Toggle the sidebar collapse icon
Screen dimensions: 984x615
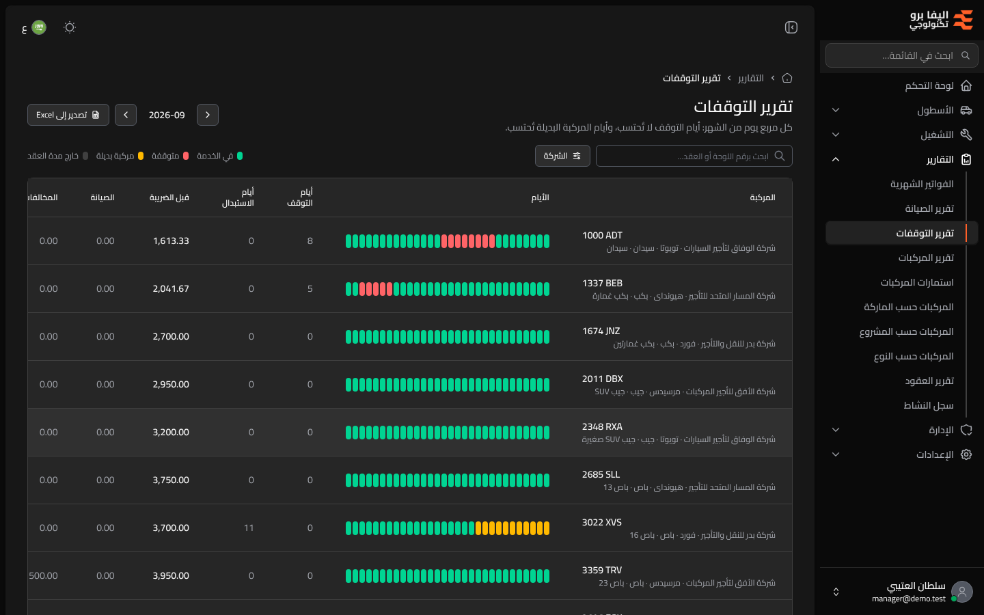click(x=791, y=27)
